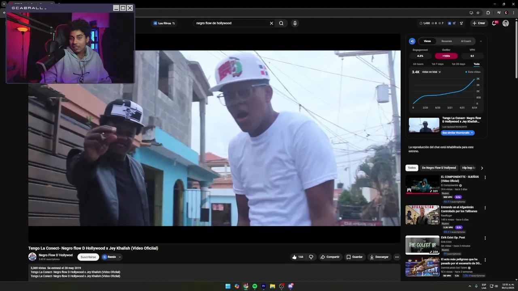Toggle the Este video chart legend

(x=473, y=72)
